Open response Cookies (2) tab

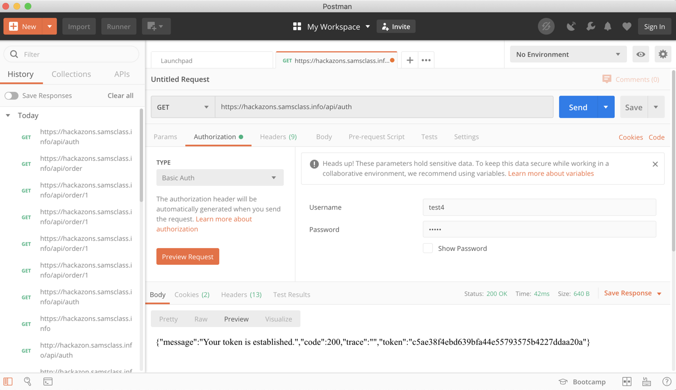coord(192,294)
